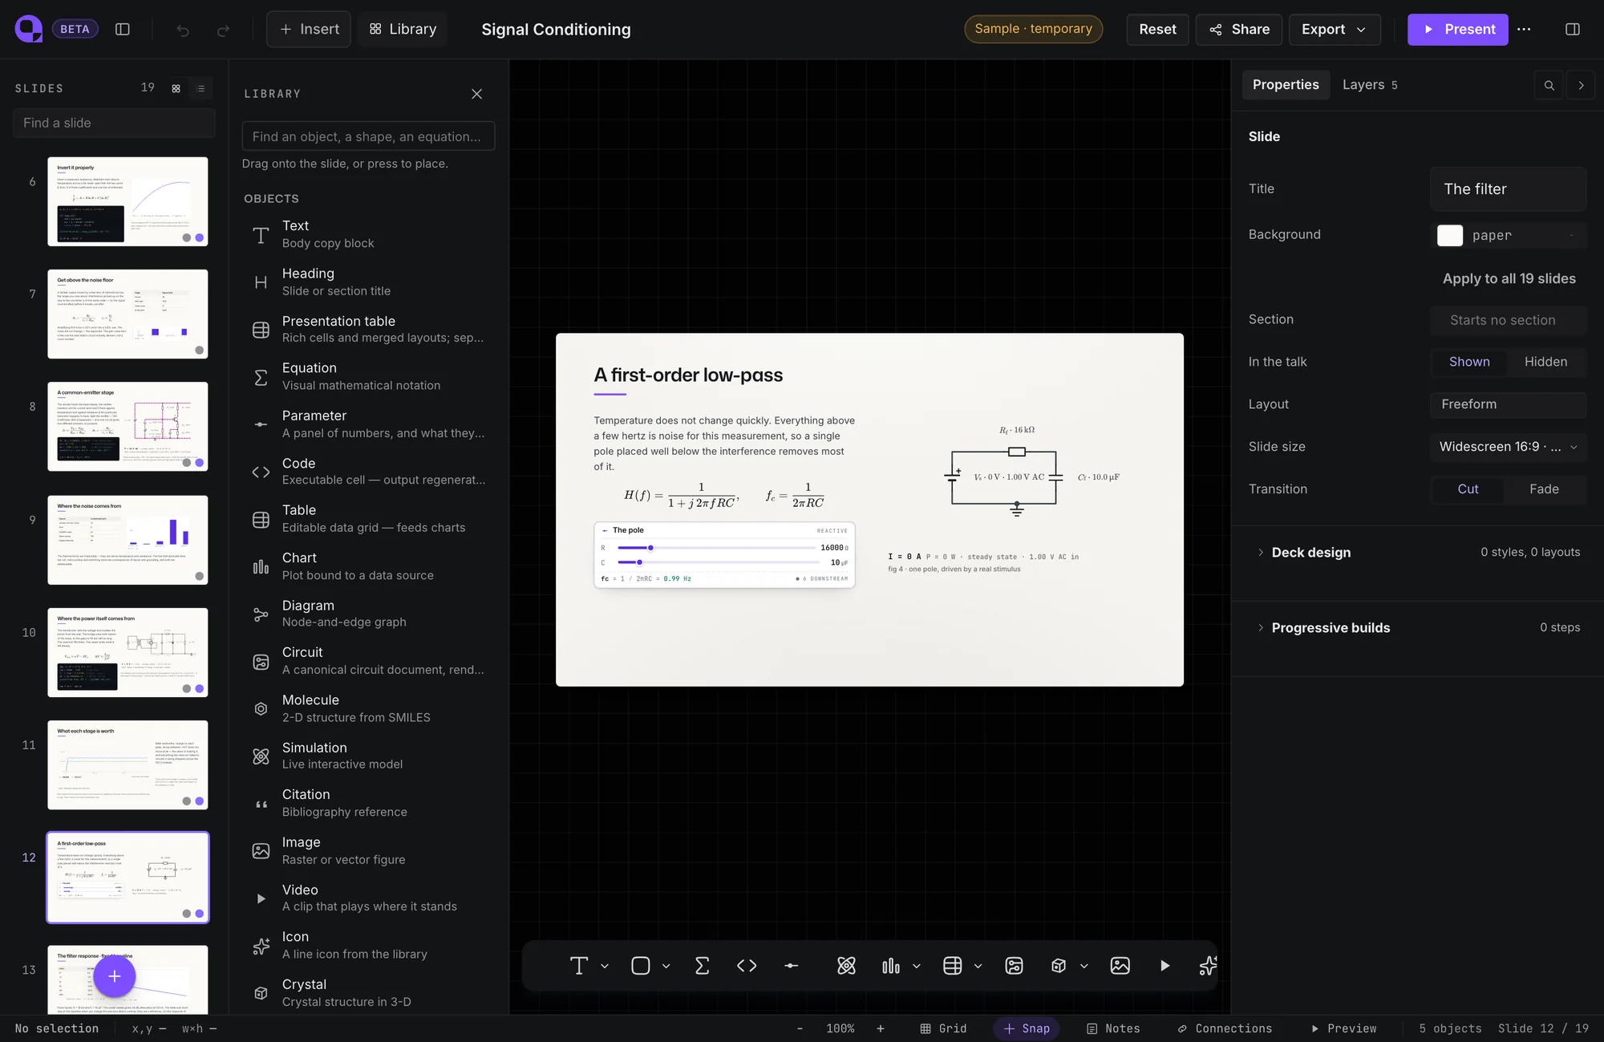Image resolution: width=1604 pixels, height=1042 pixels.
Task: Toggle Notes in the status bar
Action: 1113,1028
